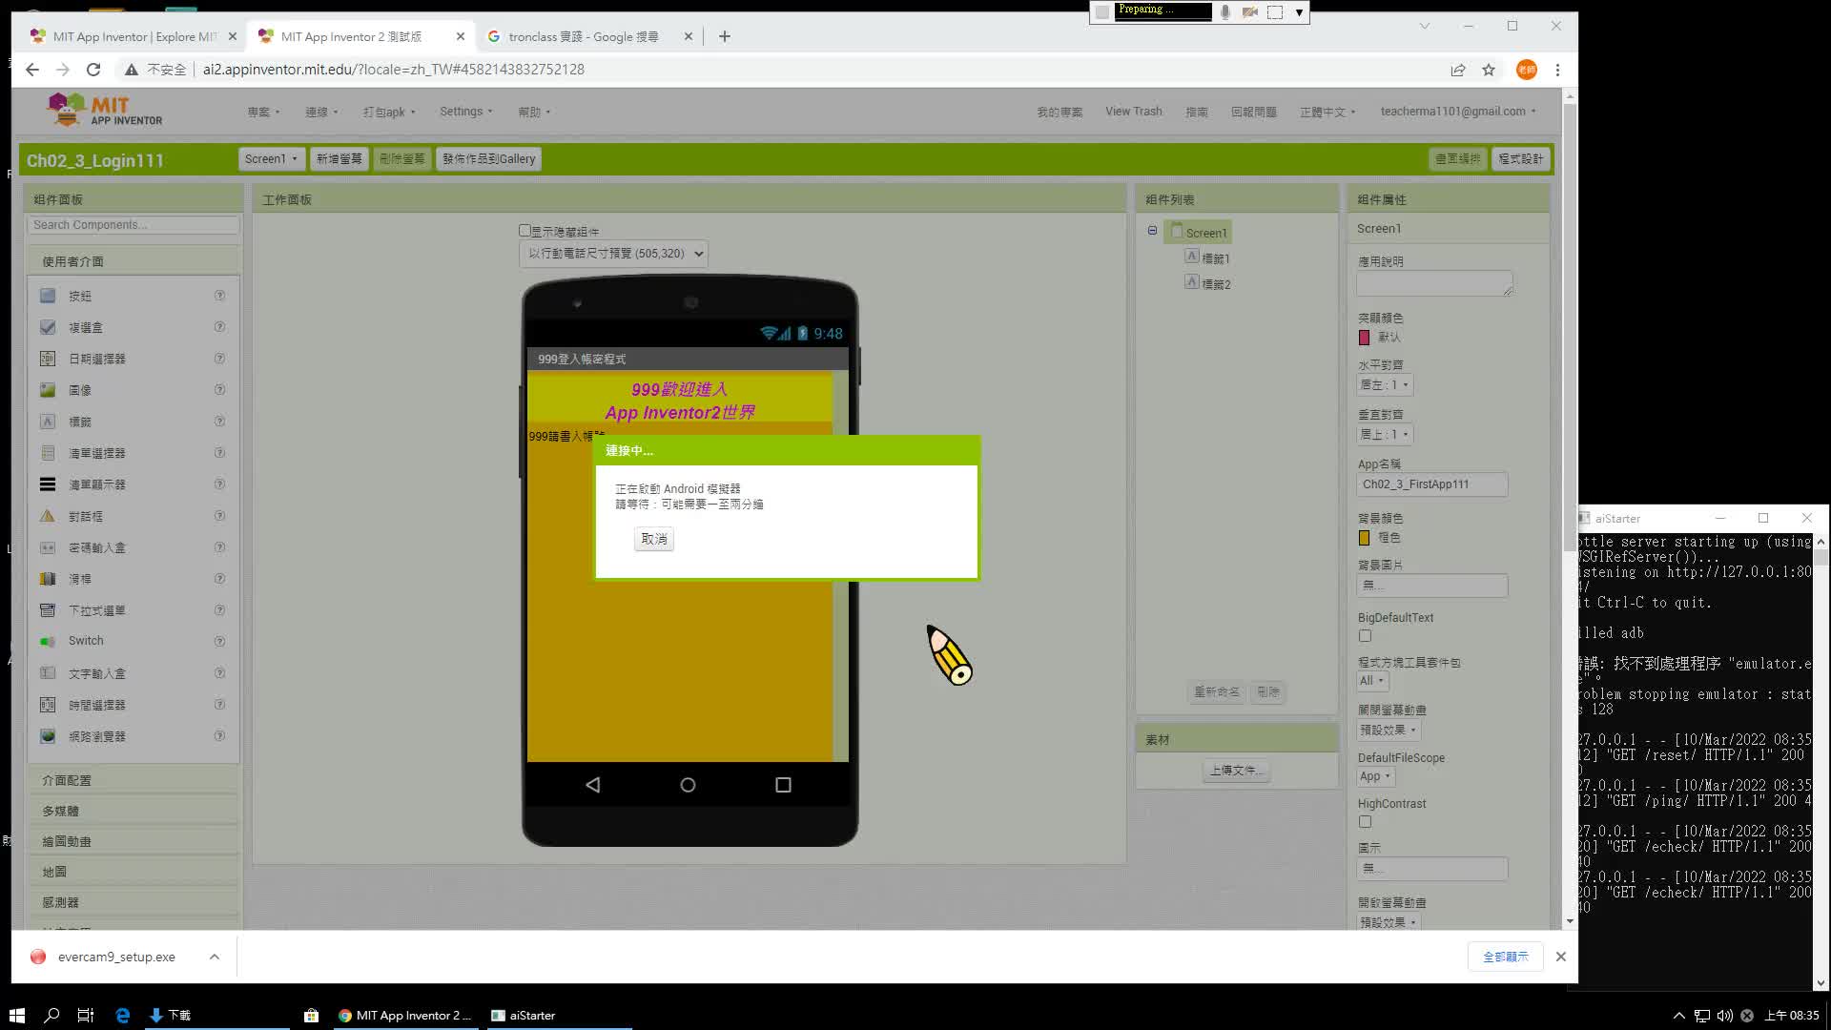Select the 複選盒 checkbox component icon
Image resolution: width=1831 pixels, height=1030 pixels.
pyautogui.click(x=48, y=327)
